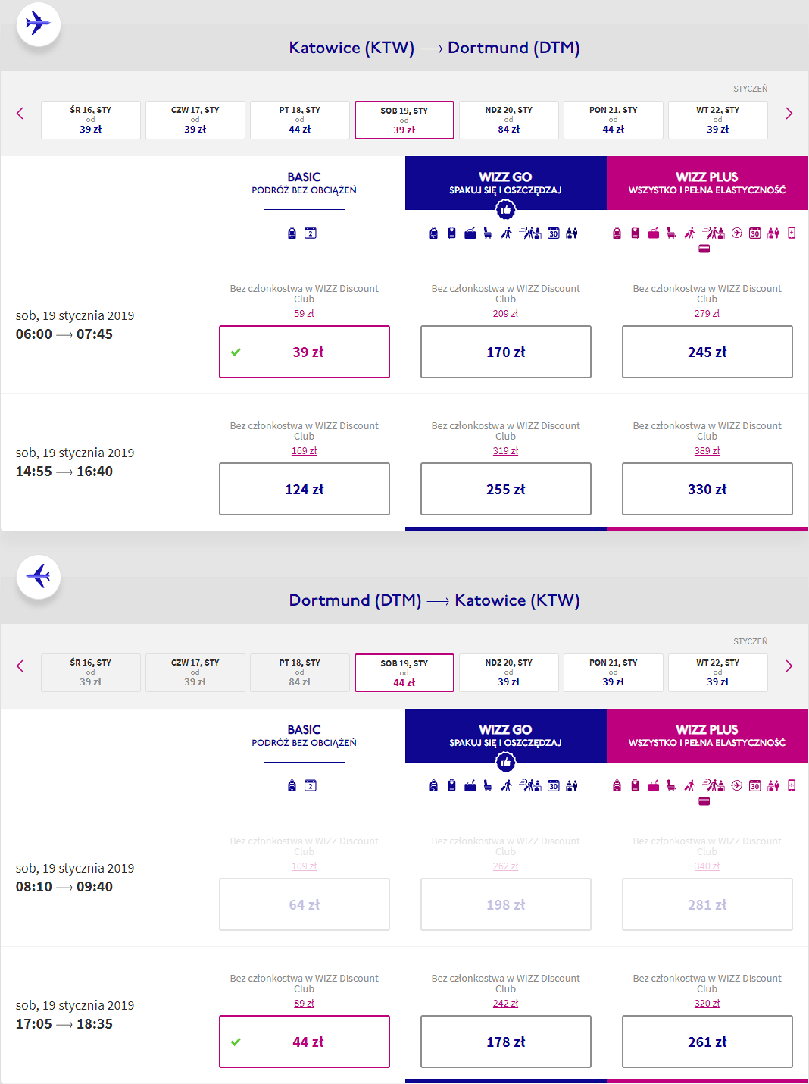Screen dimensions: 809x1084
Task: Select the 170 zł WIZZ GO fare at 06:00
Action: point(505,352)
